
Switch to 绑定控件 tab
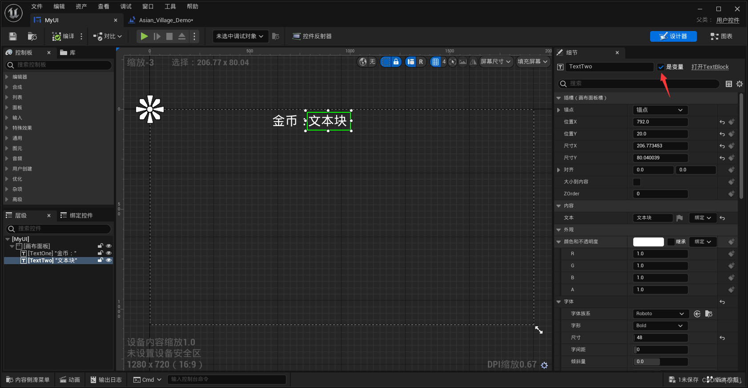[77, 215]
